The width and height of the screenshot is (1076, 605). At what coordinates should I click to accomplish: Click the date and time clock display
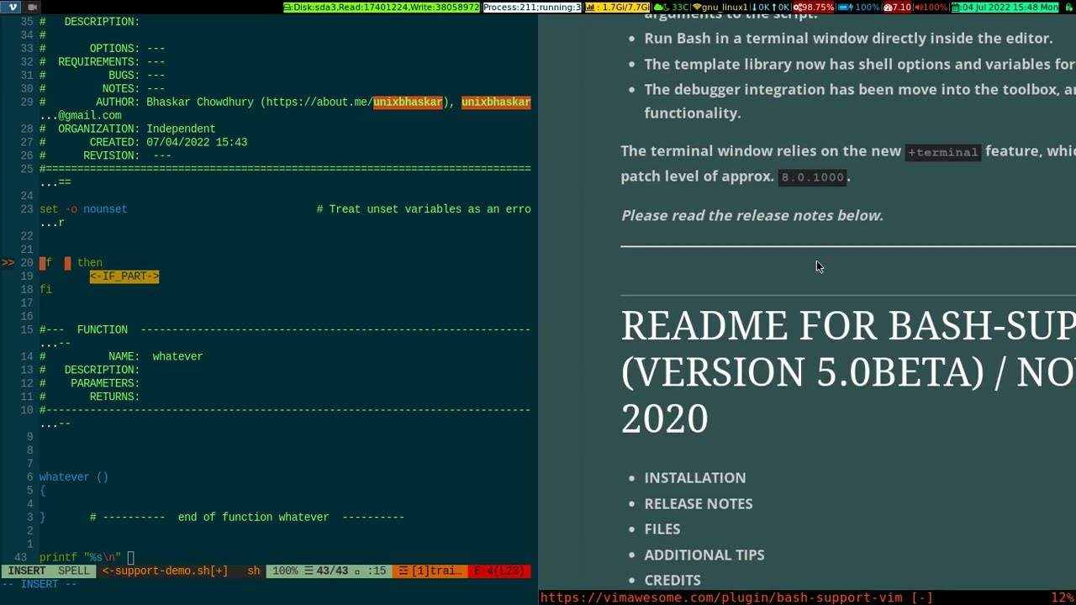point(1005,7)
